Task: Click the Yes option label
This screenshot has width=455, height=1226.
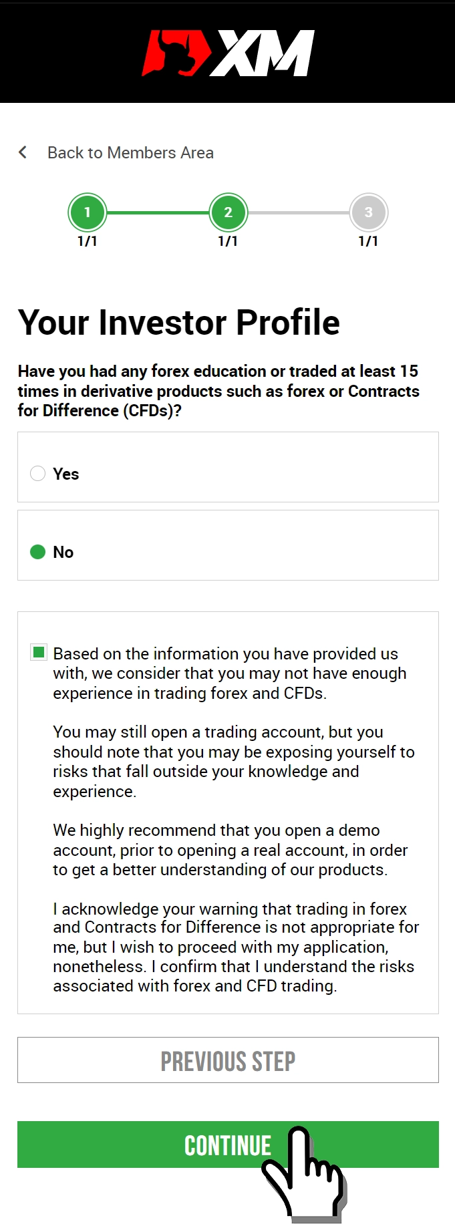Action: click(x=66, y=474)
